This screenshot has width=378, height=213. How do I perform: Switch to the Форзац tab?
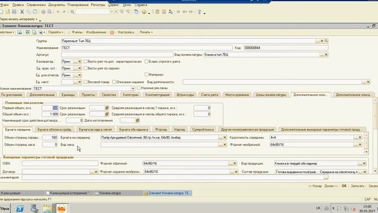(x=161, y=130)
